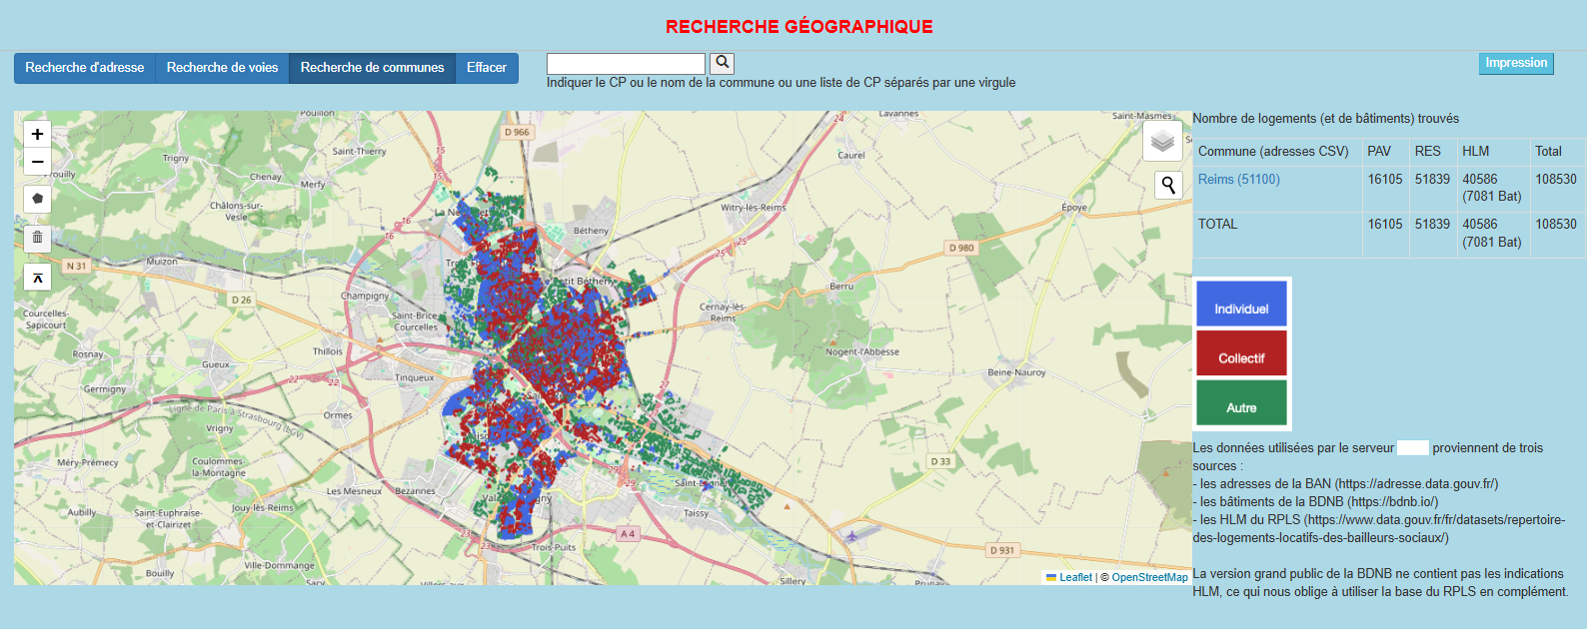Click the Impression button

tap(1516, 63)
